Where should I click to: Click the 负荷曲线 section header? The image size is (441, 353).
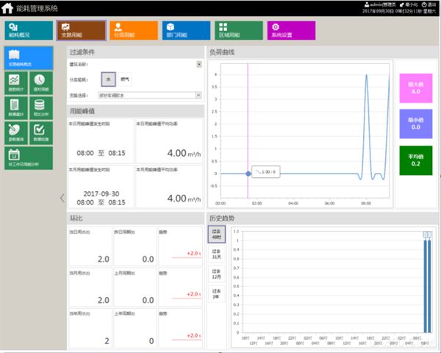point(222,52)
